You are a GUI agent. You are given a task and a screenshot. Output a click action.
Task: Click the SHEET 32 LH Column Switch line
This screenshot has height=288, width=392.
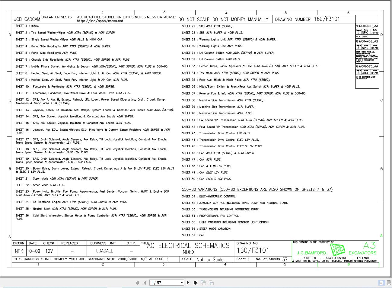pyautogui.click(x=211, y=59)
